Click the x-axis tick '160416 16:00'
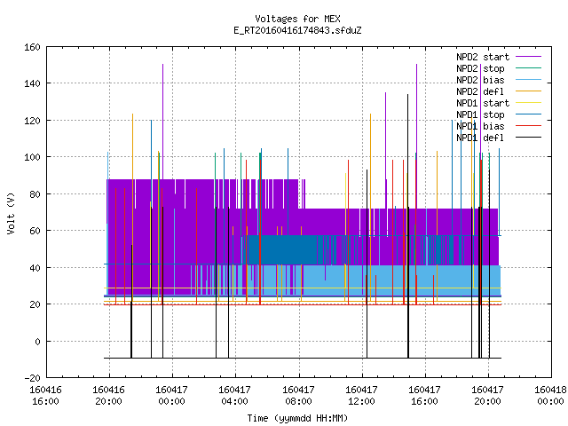 click(45, 396)
